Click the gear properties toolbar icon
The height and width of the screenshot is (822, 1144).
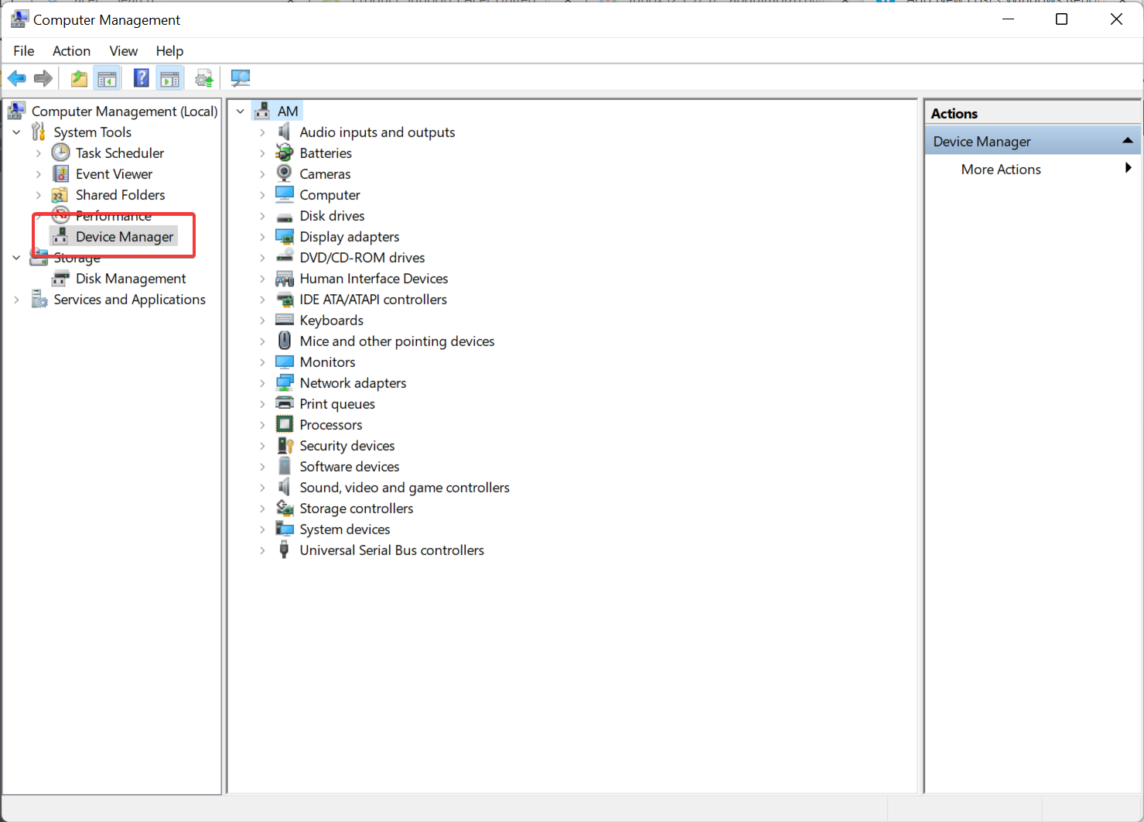pyautogui.click(x=204, y=78)
